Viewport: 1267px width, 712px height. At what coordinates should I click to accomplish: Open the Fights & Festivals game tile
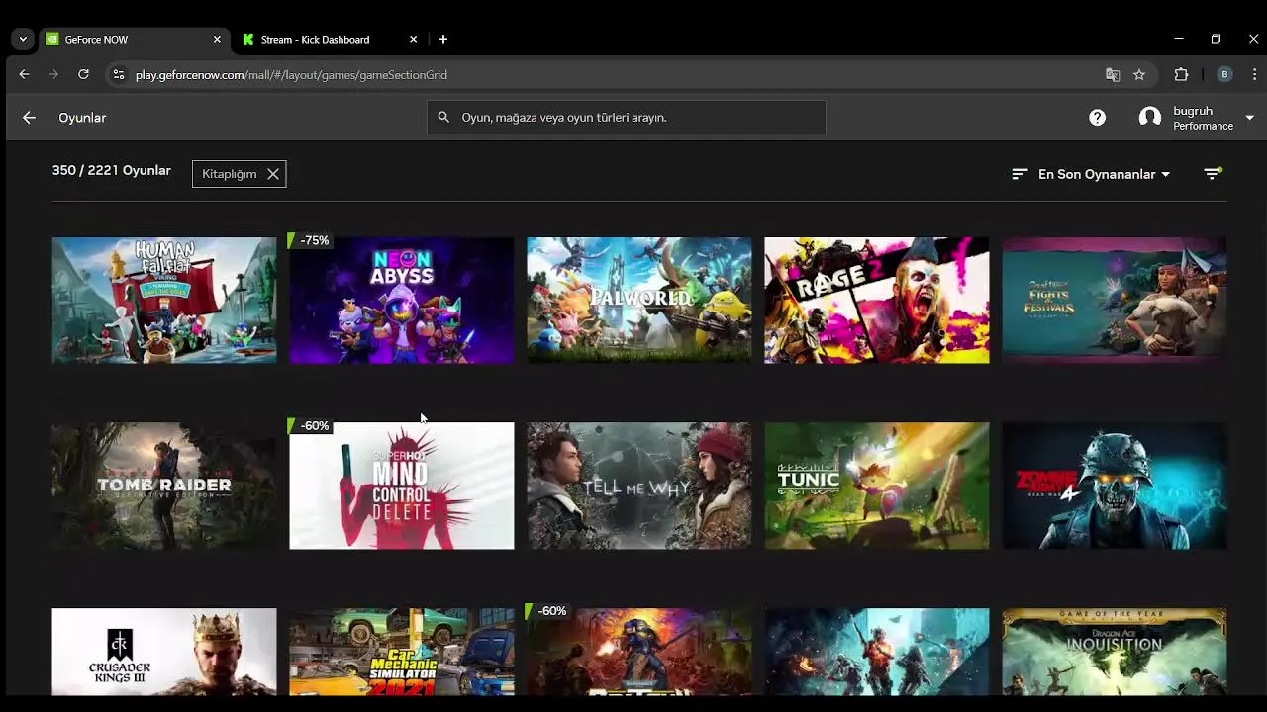[1115, 300]
